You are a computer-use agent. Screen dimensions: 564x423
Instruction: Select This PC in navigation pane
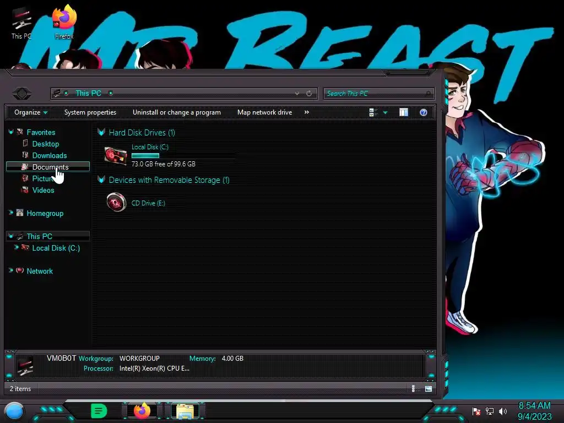coord(40,236)
